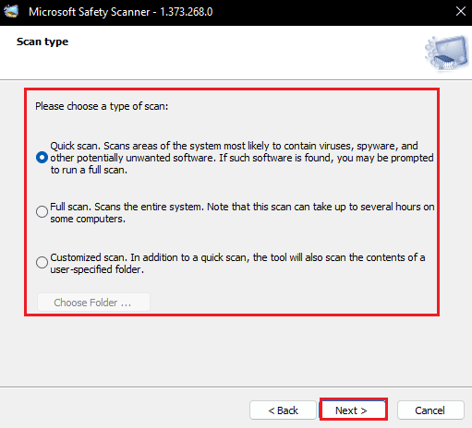The image size is (472, 428).
Task: Click the Choose Folder button
Action: tap(93, 303)
